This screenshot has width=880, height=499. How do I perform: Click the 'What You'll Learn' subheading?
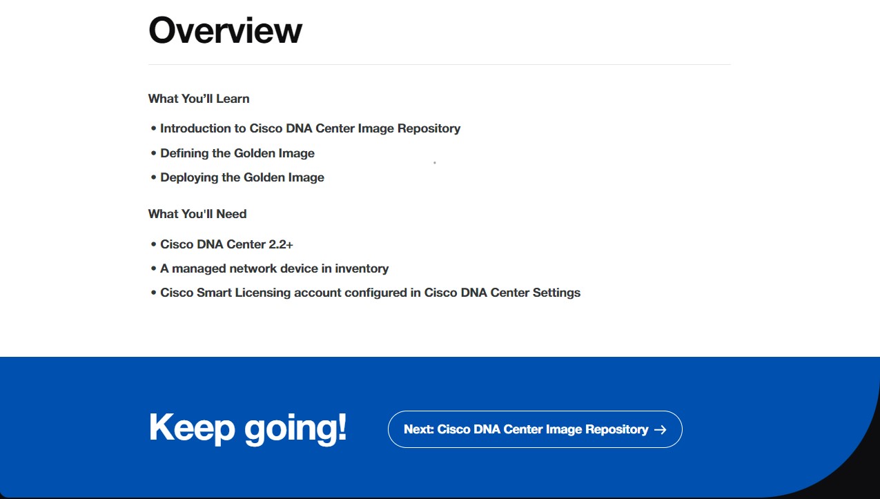199,99
